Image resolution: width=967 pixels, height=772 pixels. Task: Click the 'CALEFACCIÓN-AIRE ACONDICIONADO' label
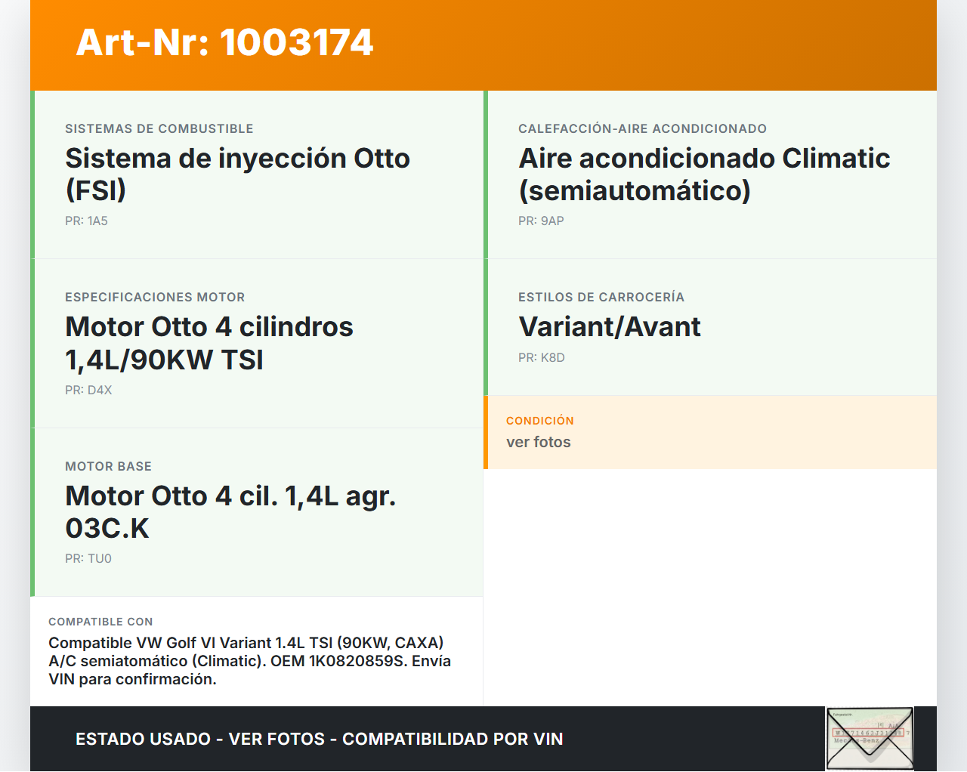tap(642, 129)
